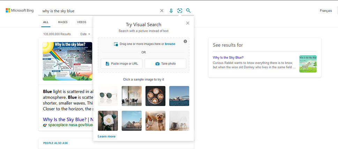
Task: Click the browse link in the drop area
Action: (170, 44)
